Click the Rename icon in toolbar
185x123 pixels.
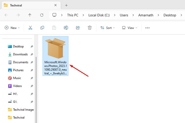pyautogui.click(x=66, y=28)
